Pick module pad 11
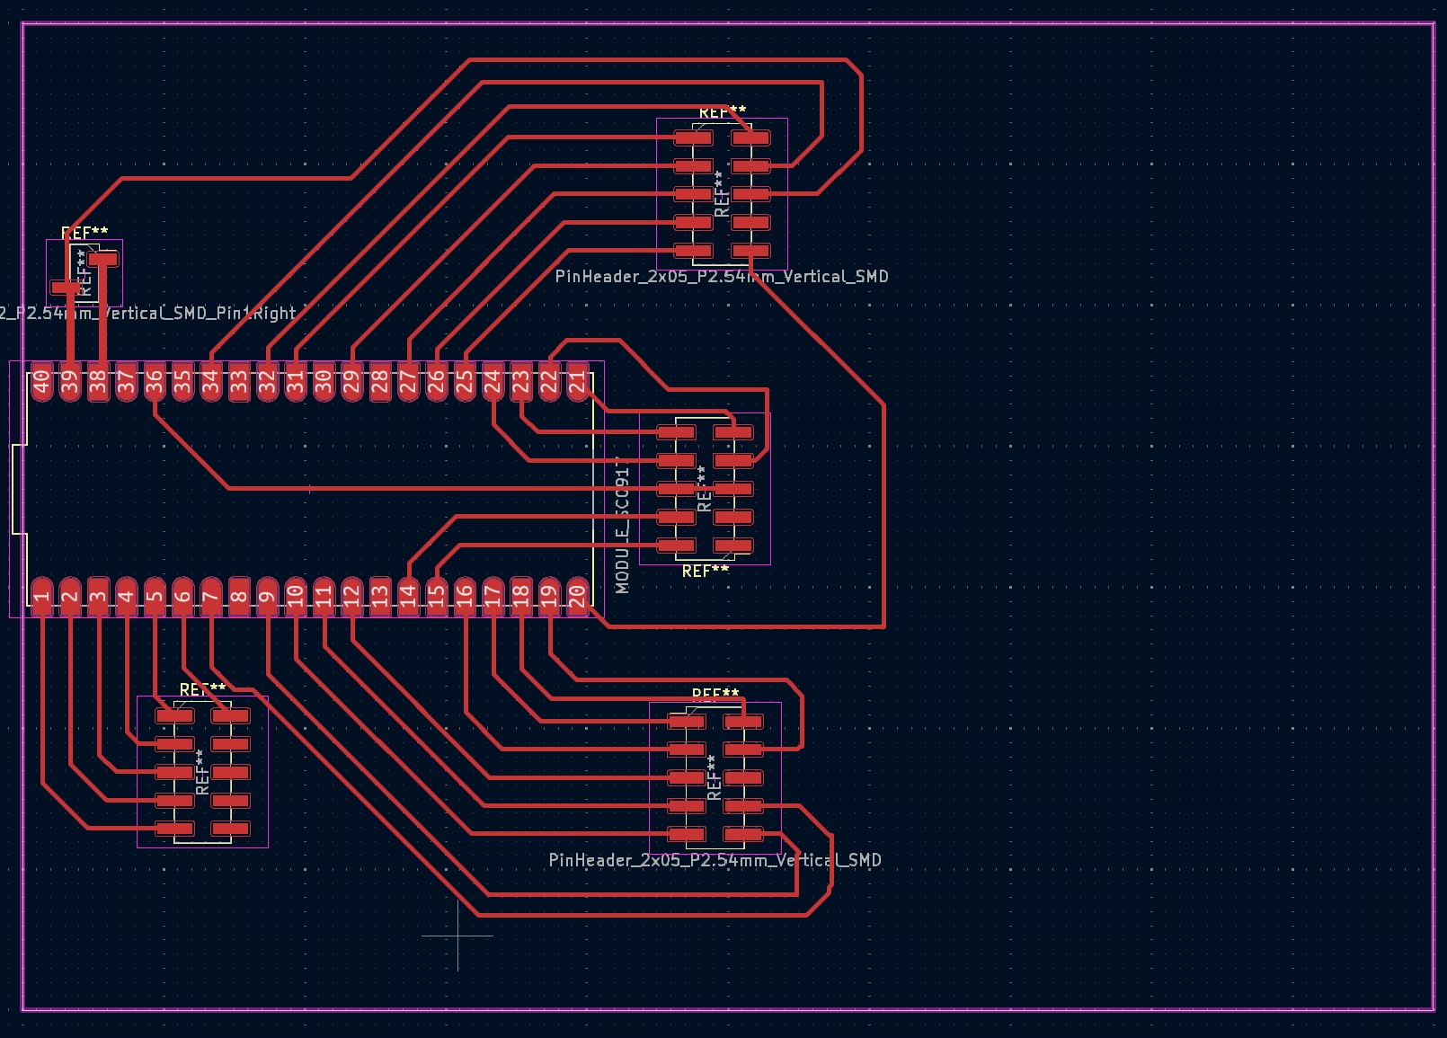The height and width of the screenshot is (1038, 1447). [x=324, y=596]
